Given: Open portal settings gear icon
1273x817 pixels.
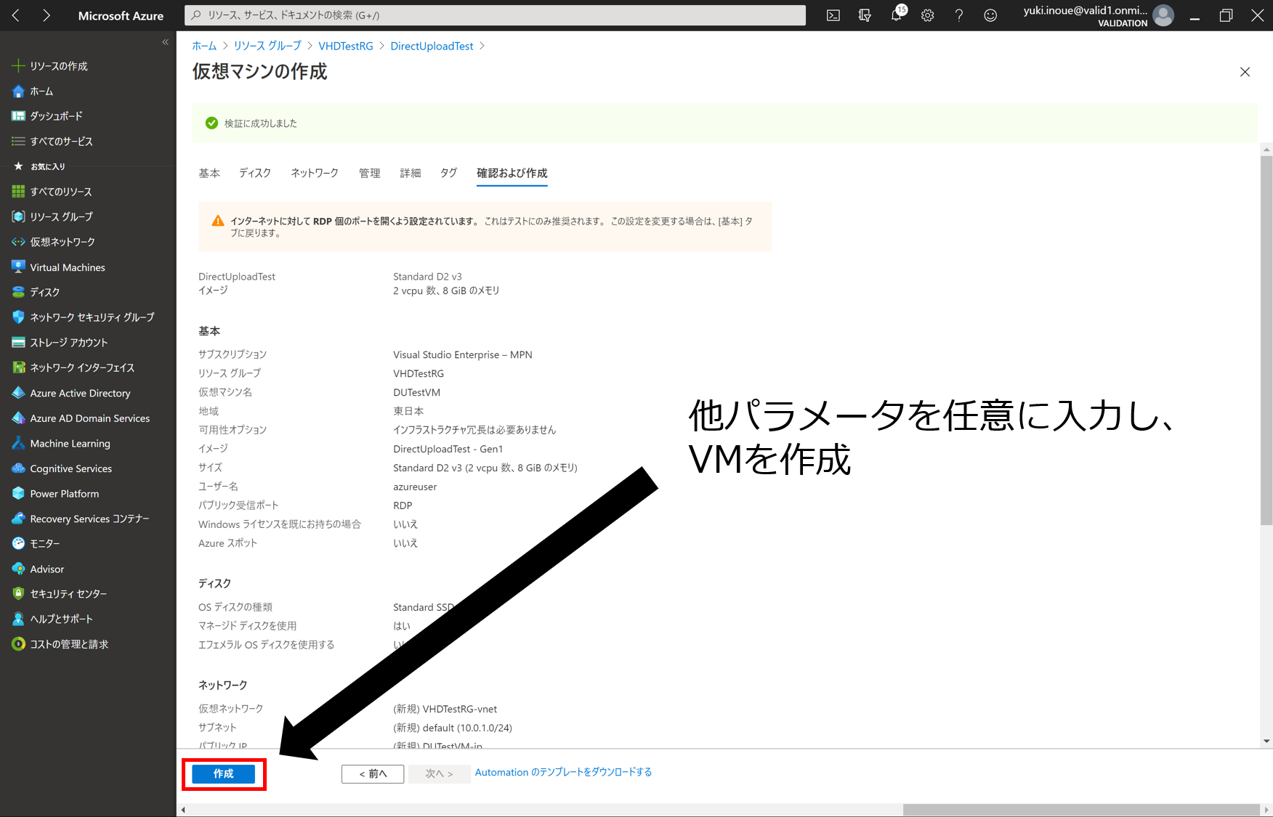Looking at the screenshot, I should [x=928, y=15].
